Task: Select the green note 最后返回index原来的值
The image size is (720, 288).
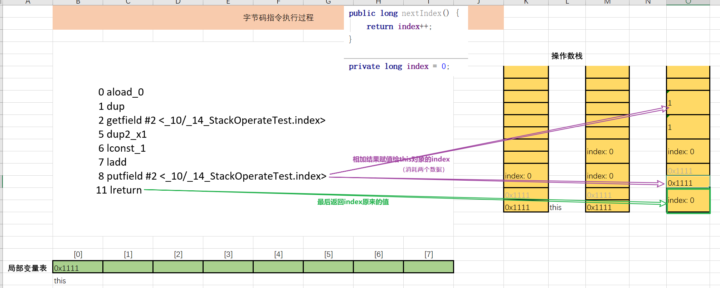Action: [353, 202]
